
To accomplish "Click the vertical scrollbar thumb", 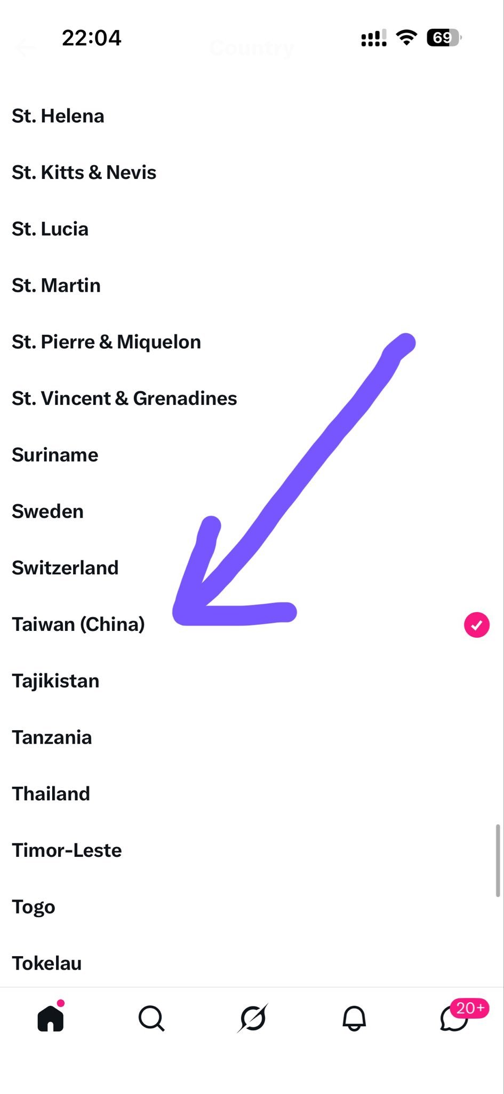I will pos(498,861).
